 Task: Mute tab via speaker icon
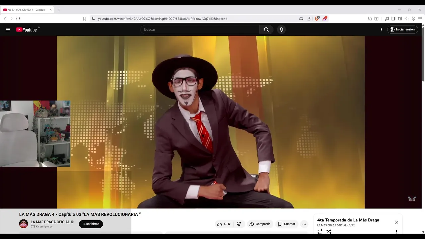(x=9, y=10)
